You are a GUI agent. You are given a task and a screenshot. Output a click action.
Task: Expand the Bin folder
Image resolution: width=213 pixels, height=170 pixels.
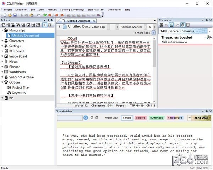[2, 98]
